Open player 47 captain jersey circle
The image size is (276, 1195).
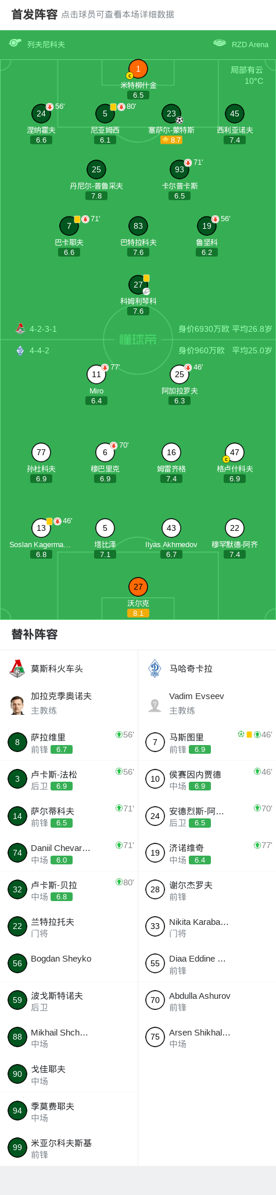[234, 452]
